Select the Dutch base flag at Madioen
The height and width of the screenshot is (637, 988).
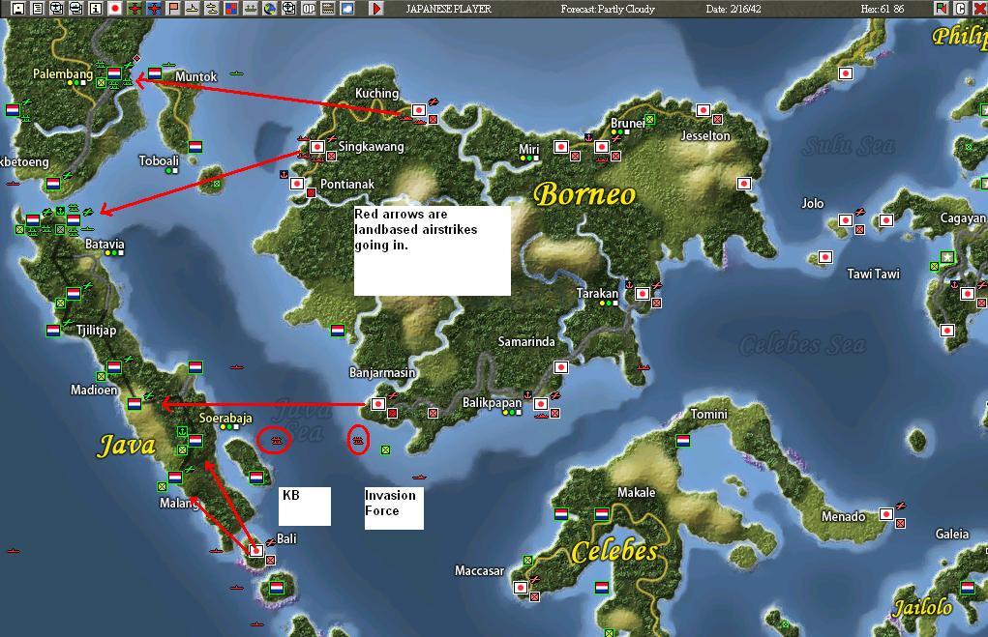pyautogui.click(x=135, y=403)
